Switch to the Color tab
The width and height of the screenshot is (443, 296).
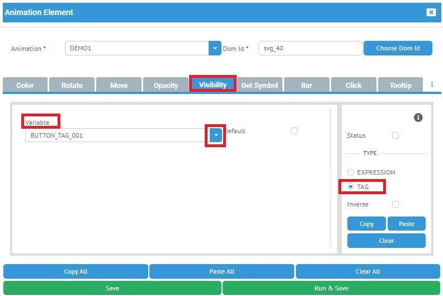coord(25,85)
